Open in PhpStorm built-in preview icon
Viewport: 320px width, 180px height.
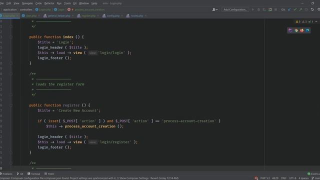[290, 30]
